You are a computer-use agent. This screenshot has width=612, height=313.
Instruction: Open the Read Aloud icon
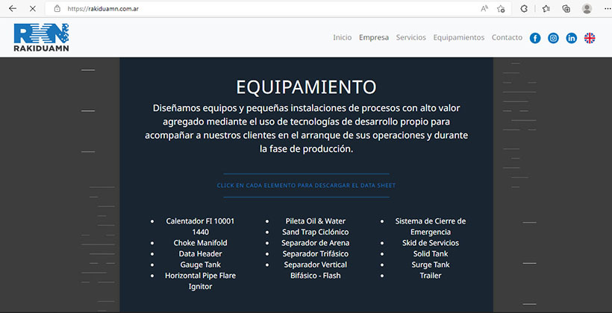(x=484, y=9)
